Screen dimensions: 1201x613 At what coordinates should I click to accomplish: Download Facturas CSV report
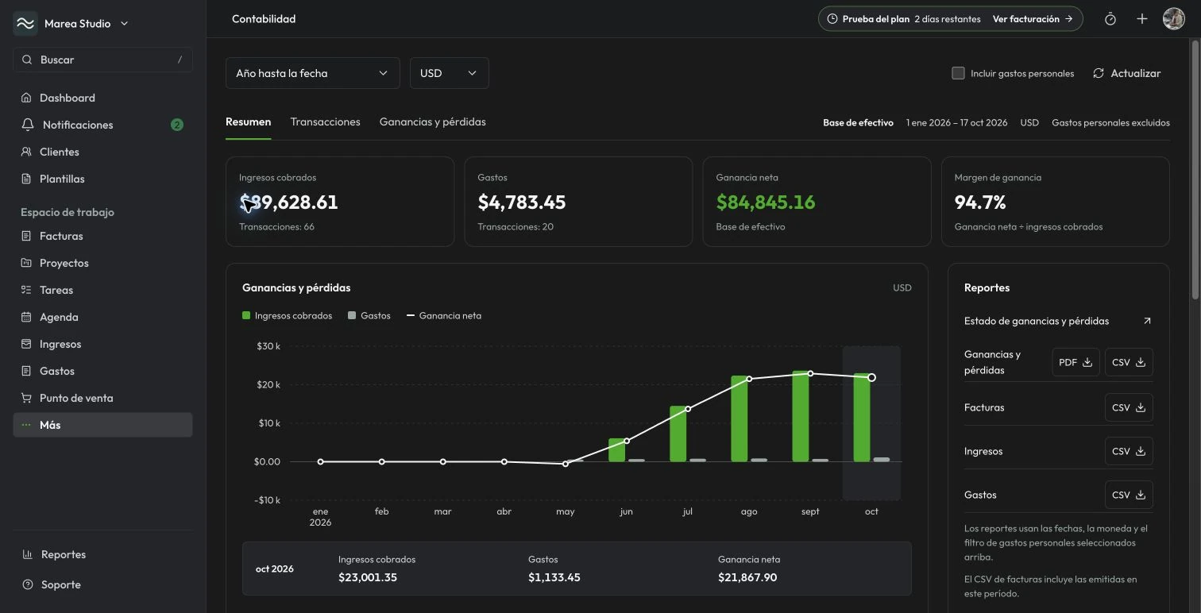[1129, 407]
